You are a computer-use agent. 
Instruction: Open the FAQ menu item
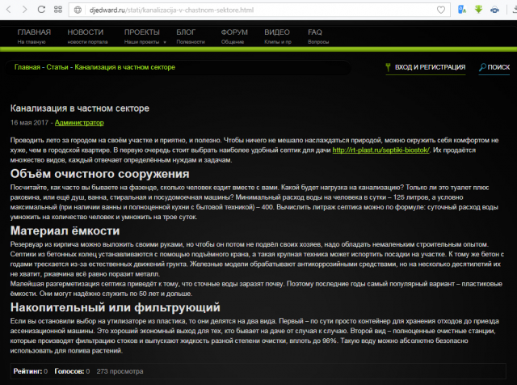coord(318,36)
